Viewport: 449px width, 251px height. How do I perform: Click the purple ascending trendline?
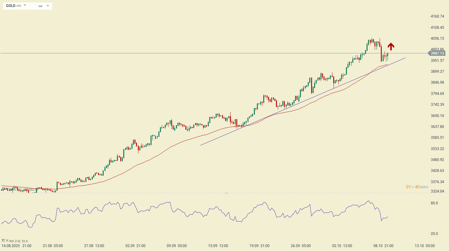click(x=303, y=101)
